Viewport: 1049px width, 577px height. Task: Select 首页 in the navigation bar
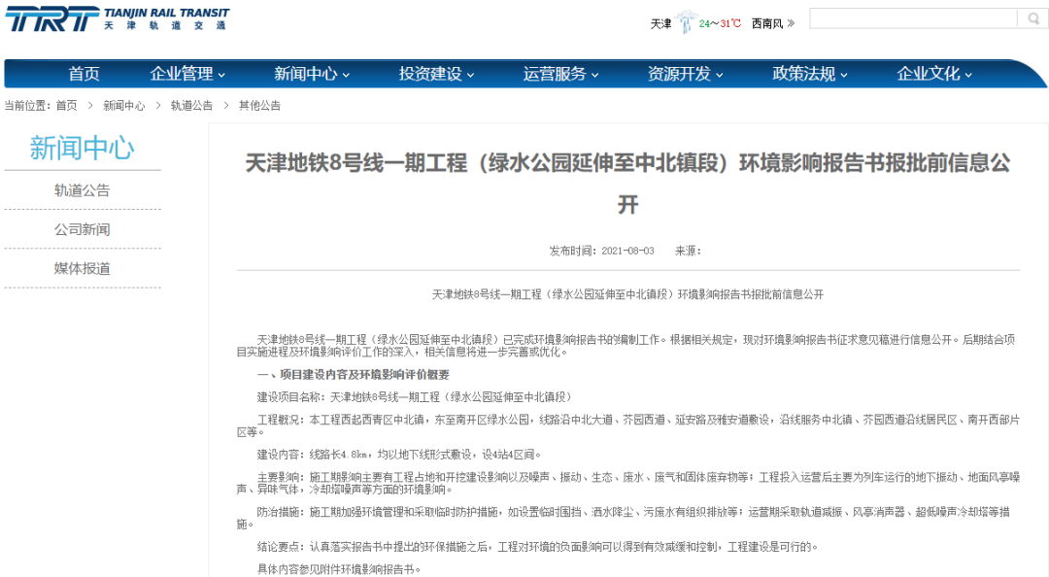click(x=83, y=73)
